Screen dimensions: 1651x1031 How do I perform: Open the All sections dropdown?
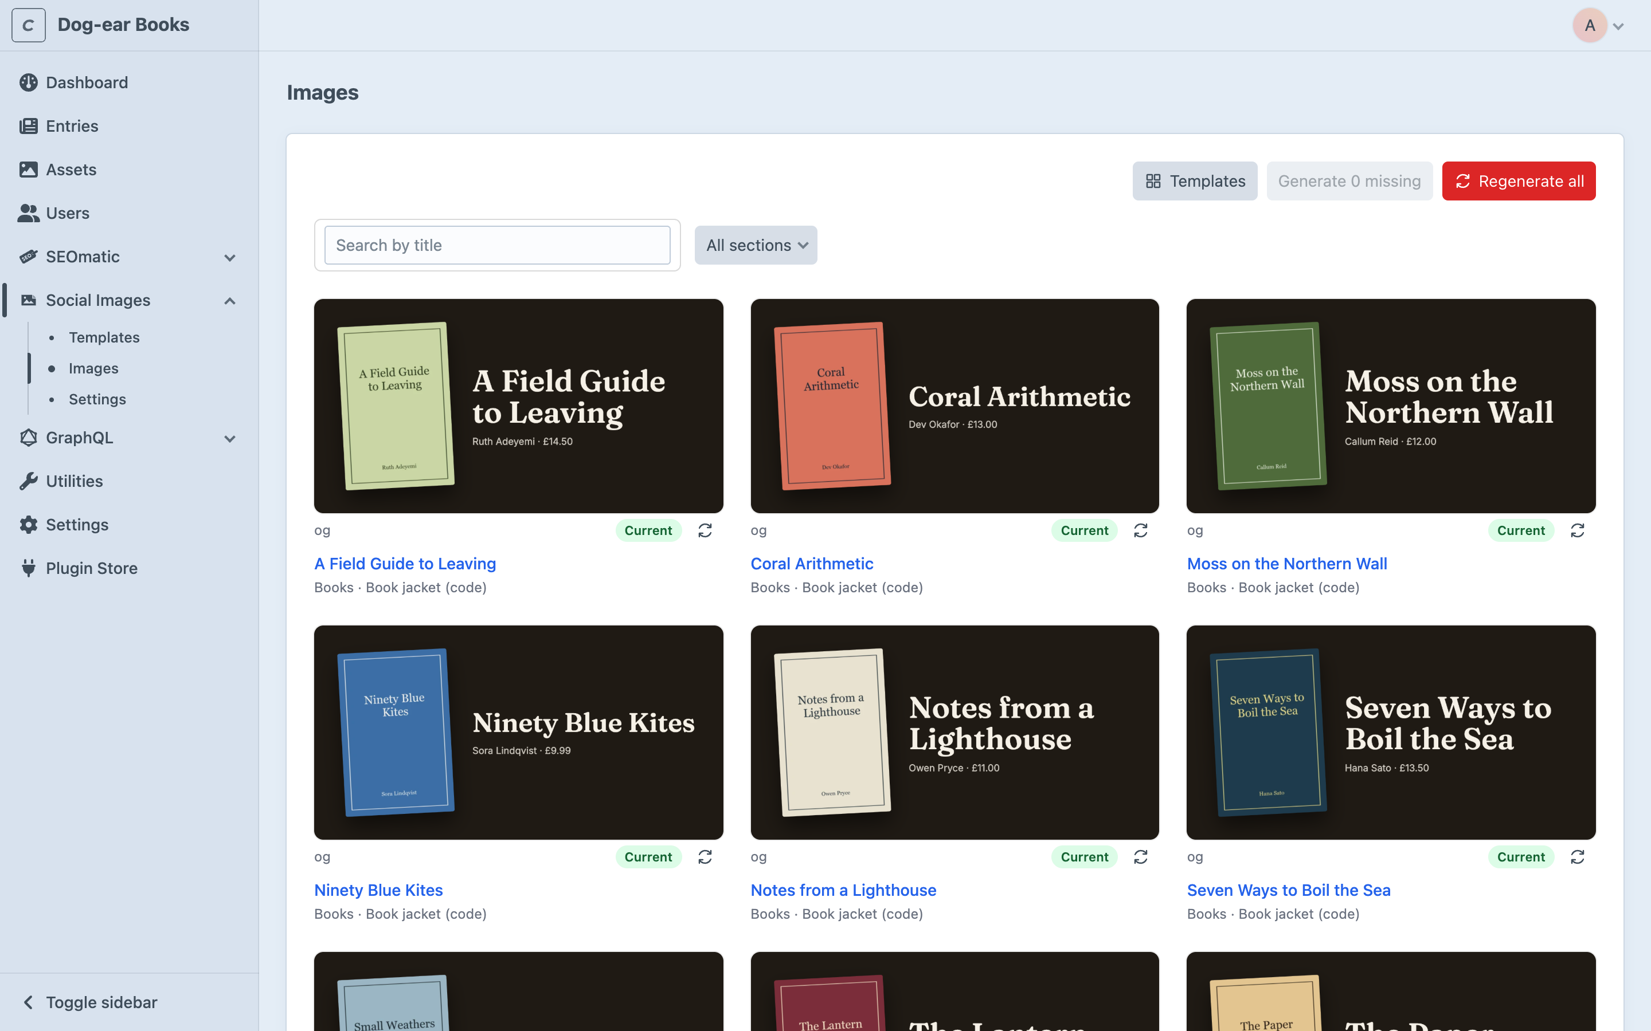coord(756,245)
